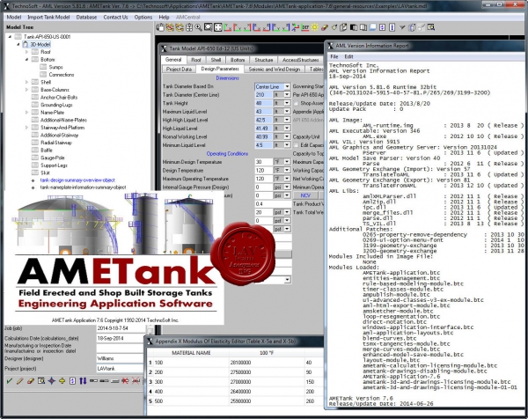Open the Database menu
The image size is (528, 419).
(86, 18)
